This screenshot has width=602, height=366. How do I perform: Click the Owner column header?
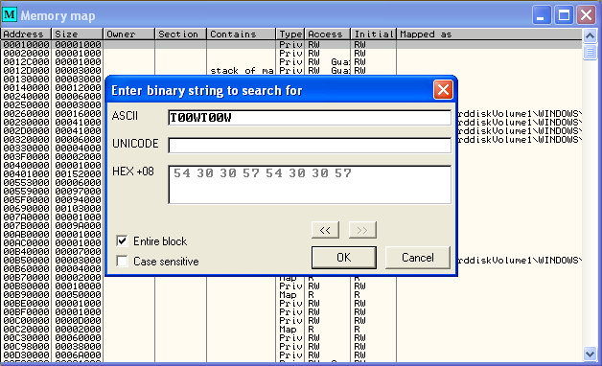point(129,34)
